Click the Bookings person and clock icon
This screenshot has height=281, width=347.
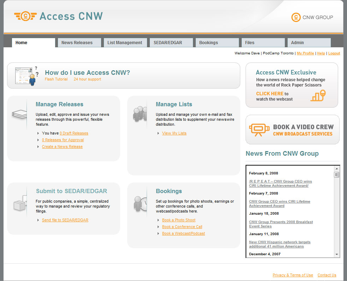140,203
